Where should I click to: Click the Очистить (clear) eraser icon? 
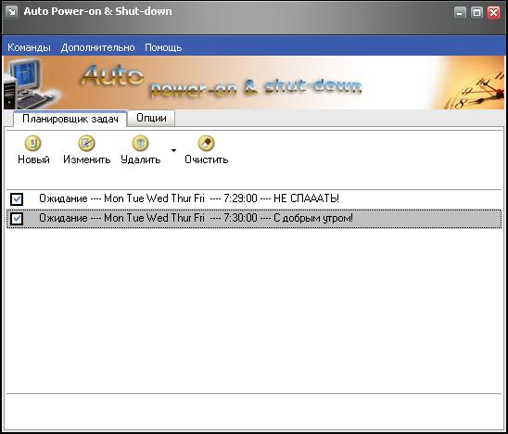pos(206,143)
